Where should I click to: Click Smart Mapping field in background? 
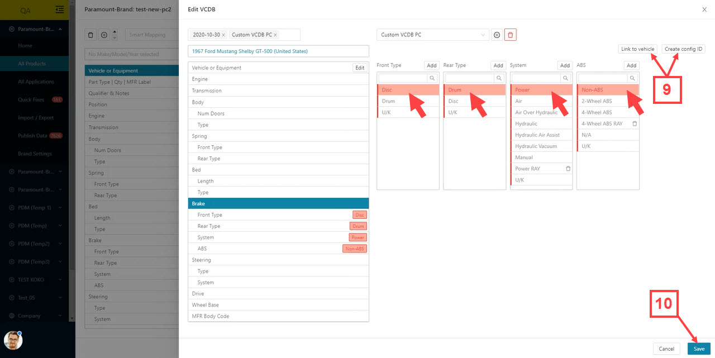click(151, 35)
